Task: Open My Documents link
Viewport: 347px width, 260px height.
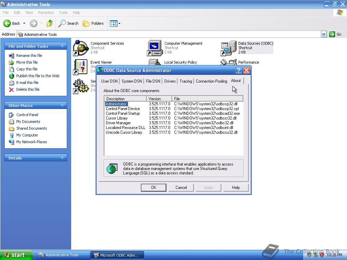Action: [28, 122]
